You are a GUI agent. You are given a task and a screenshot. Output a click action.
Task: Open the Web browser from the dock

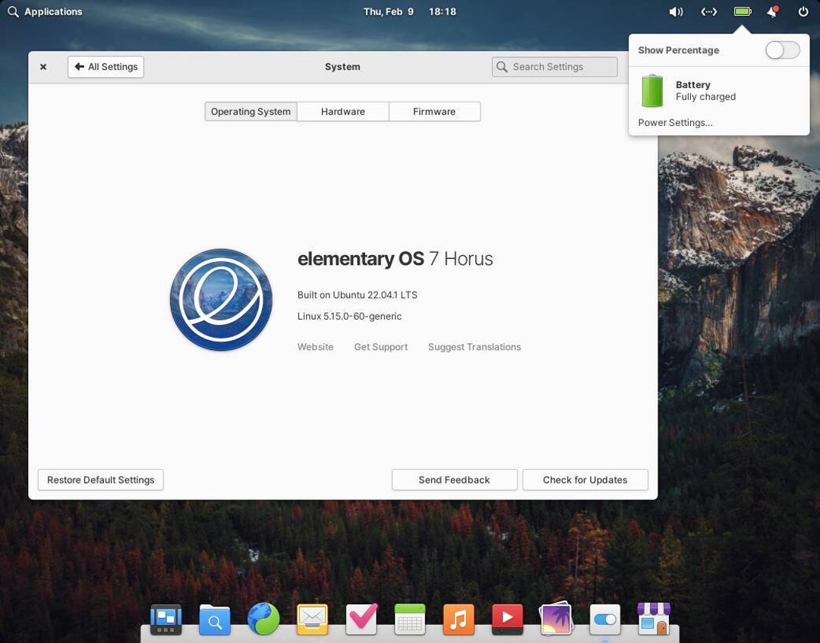(x=263, y=619)
